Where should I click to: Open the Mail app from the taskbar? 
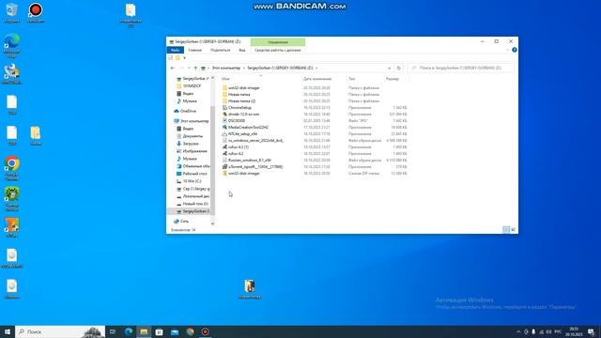[175, 331]
